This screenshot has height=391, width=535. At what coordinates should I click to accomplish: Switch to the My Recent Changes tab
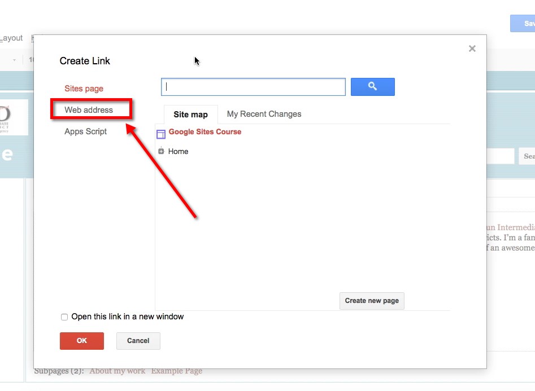pyautogui.click(x=264, y=114)
